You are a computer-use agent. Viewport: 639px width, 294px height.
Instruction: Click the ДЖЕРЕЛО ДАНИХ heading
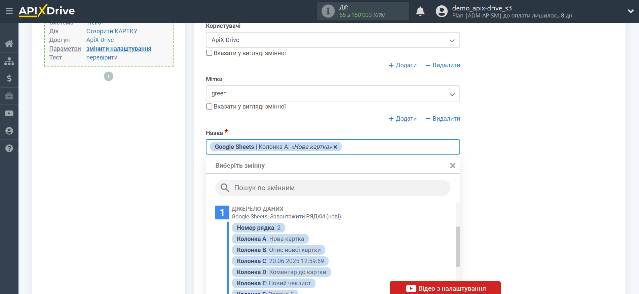click(x=257, y=209)
